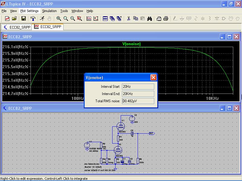This screenshot has height=181, width=242.
Task: Close all windows toolbar icon
Action: coord(119,19)
